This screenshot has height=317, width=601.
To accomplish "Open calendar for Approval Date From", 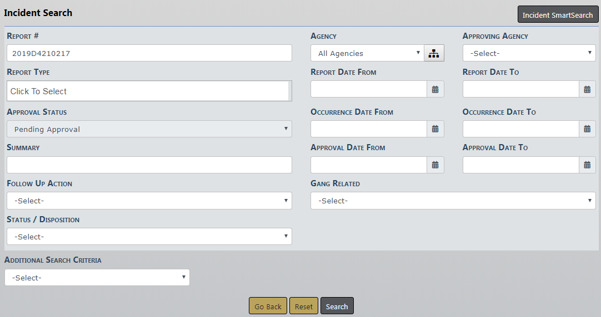I will point(435,165).
